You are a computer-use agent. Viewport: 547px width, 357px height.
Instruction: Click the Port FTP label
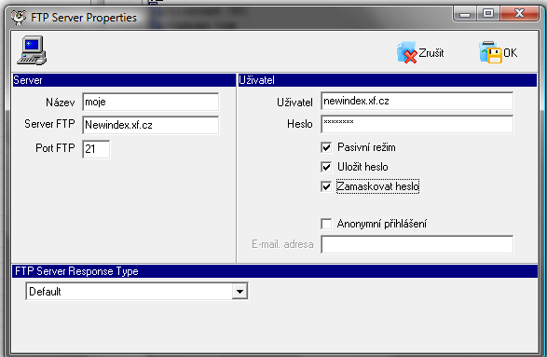click(x=55, y=148)
